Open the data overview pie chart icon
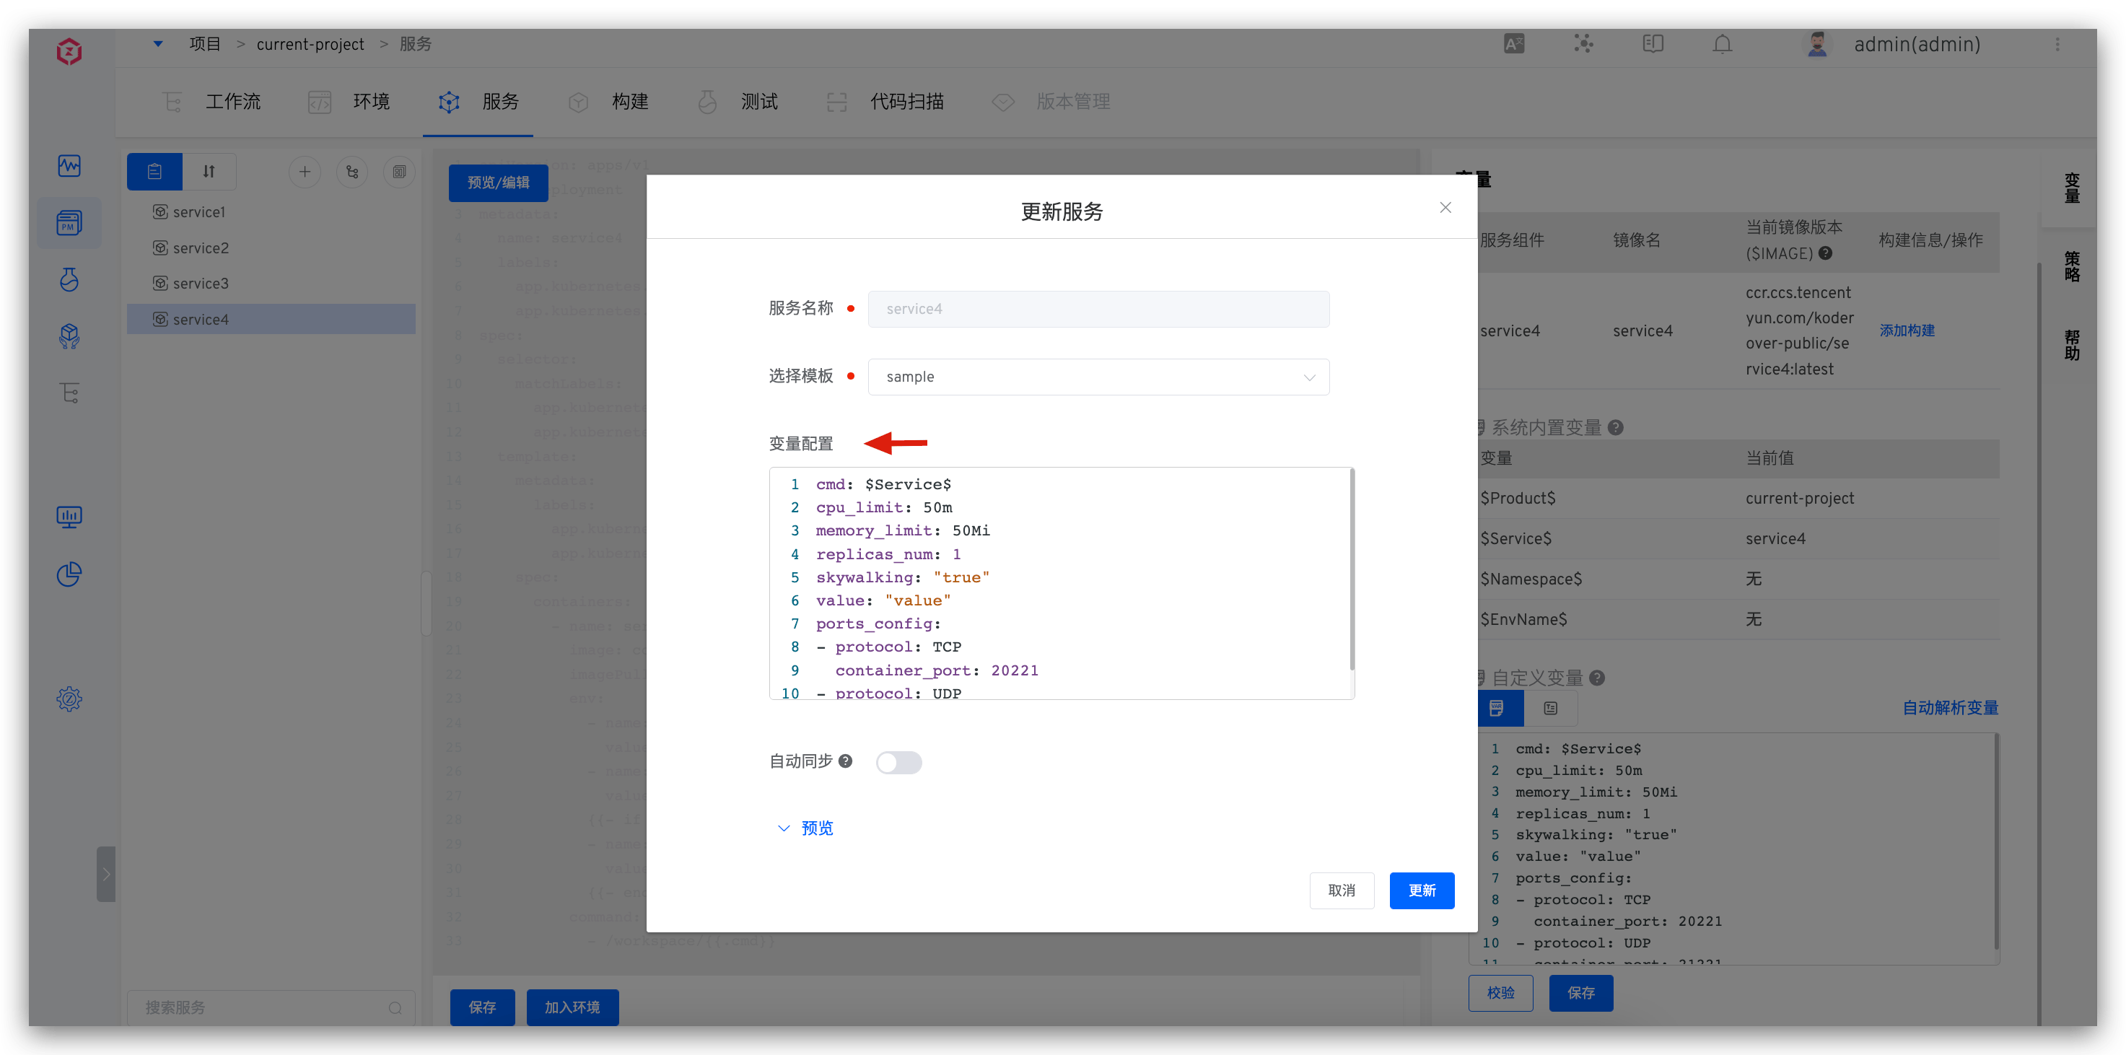Viewport: 2126px width, 1055px height. pos(69,574)
